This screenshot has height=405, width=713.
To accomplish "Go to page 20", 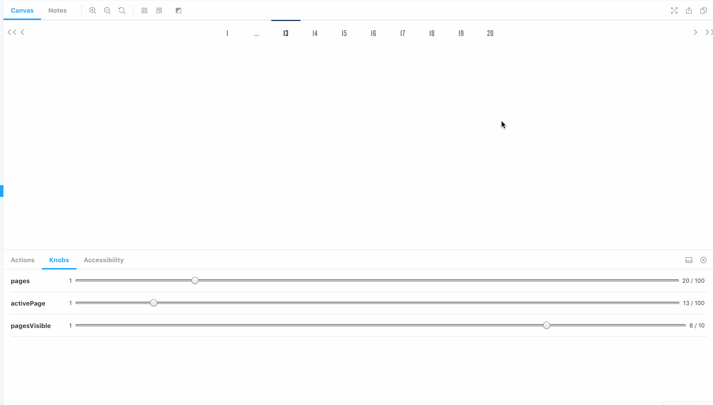I will [490, 33].
